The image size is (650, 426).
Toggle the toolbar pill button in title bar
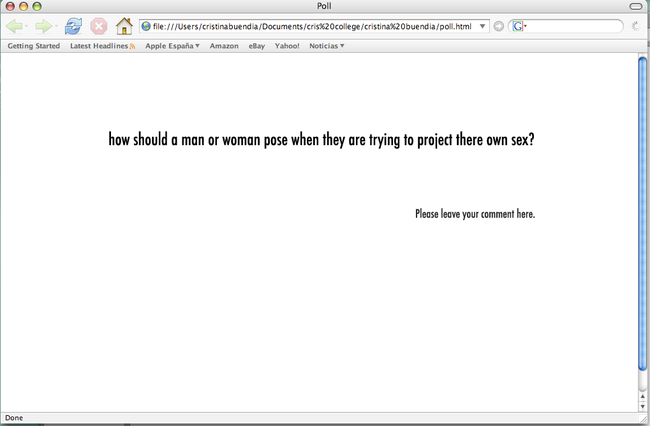coord(635,6)
